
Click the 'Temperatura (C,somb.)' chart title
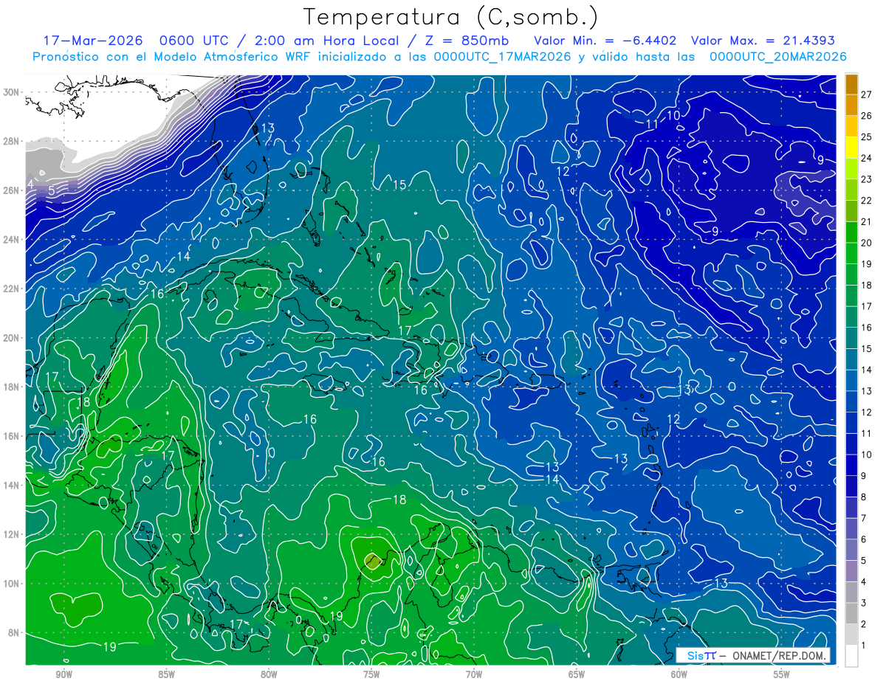pos(451,16)
